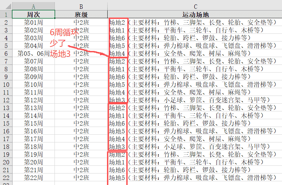Click cell 第01周
The image size is (282, 185).
click(34, 22)
